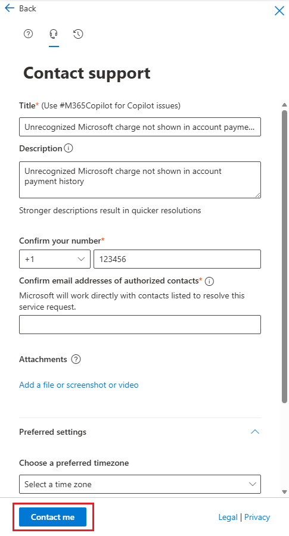Image resolution: width=289 pixels, height=536 pixels.
Task: Open the Select a time zone dropdown
Action: [140, 484]
